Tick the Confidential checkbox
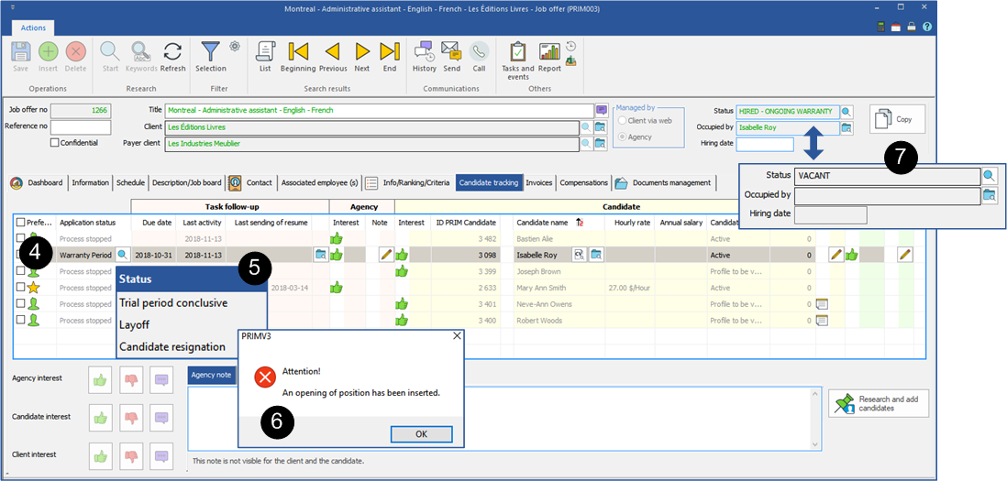Viewport: 1007px width, 481px height. (x=54, y=142)
